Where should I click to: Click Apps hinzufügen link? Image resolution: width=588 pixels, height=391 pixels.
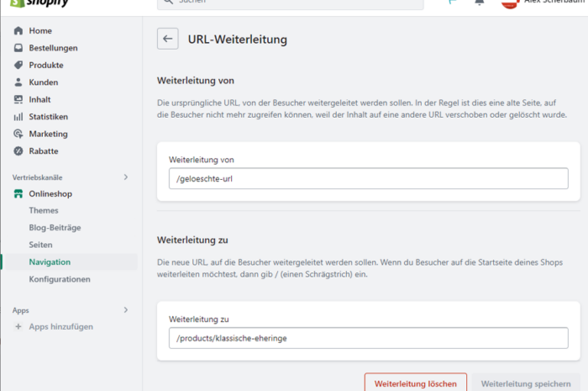point(61,327)
